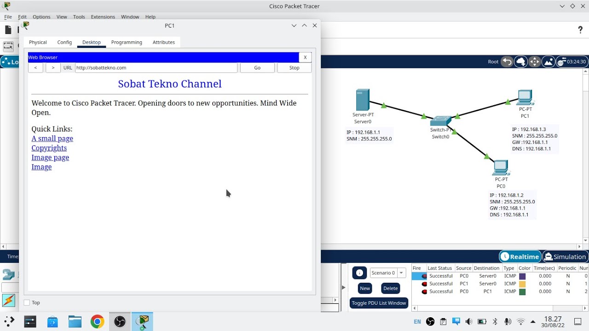The height and width of the screenshot is (331, 589).
Task: Click the scenario info icon button
Action: tap(359, 273)
